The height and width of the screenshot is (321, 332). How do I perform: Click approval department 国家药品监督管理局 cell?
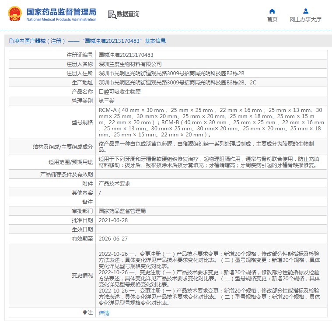click(x=122, y=211)
